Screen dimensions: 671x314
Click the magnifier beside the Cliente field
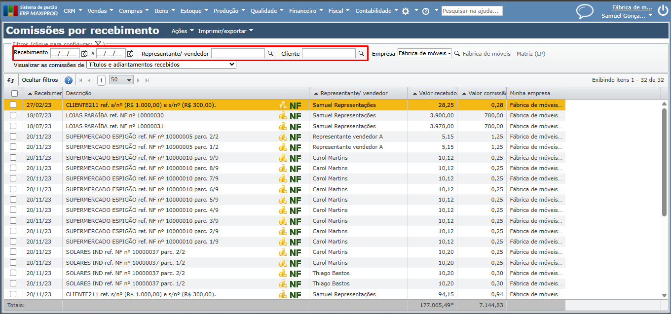tap(361, 53)
